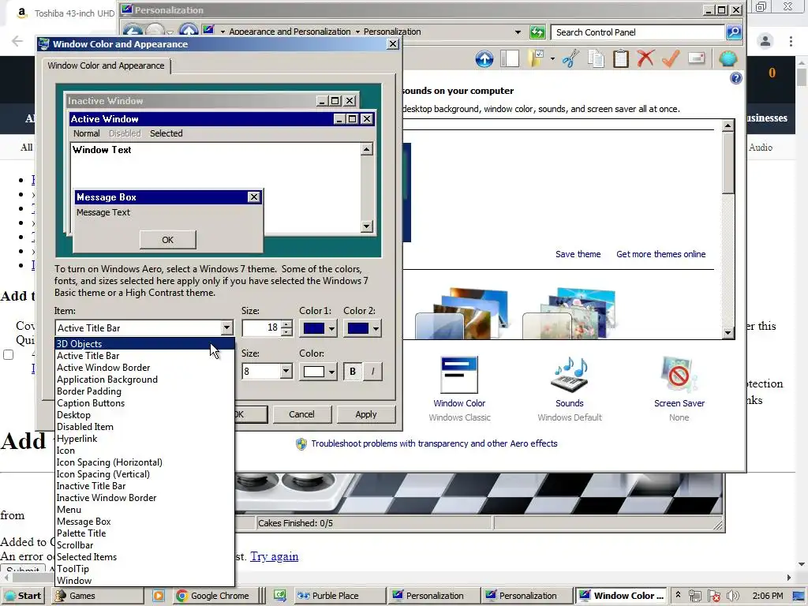808x606 pixels.
Task: Open dropdown arrow beside folder options icon
Action: tap(552, 58)
